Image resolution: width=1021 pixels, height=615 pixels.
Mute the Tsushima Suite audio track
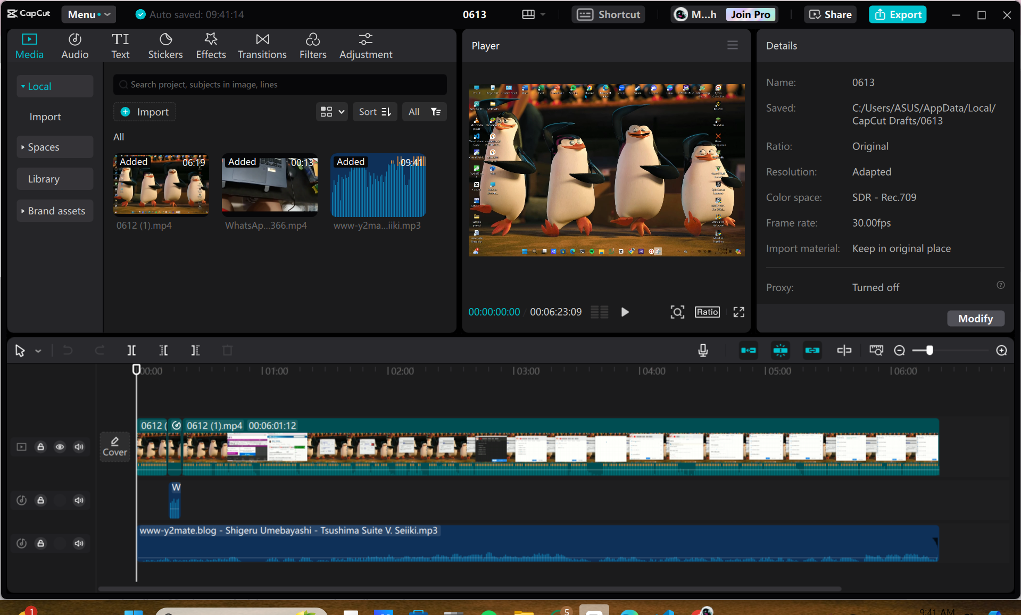tap(79, 543)
